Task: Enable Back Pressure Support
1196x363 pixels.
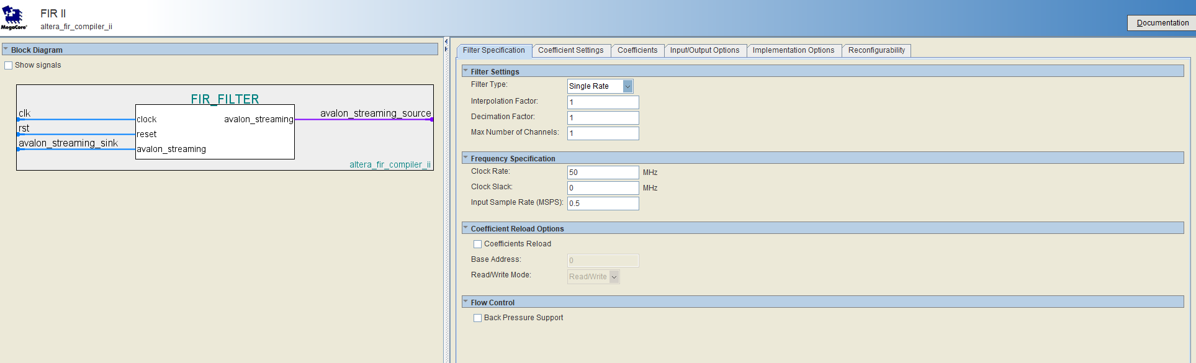Action: coord(477,318)
